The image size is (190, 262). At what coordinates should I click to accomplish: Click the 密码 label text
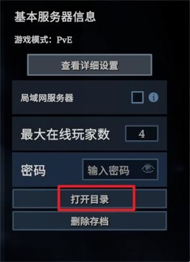click(x=33, y=170)
